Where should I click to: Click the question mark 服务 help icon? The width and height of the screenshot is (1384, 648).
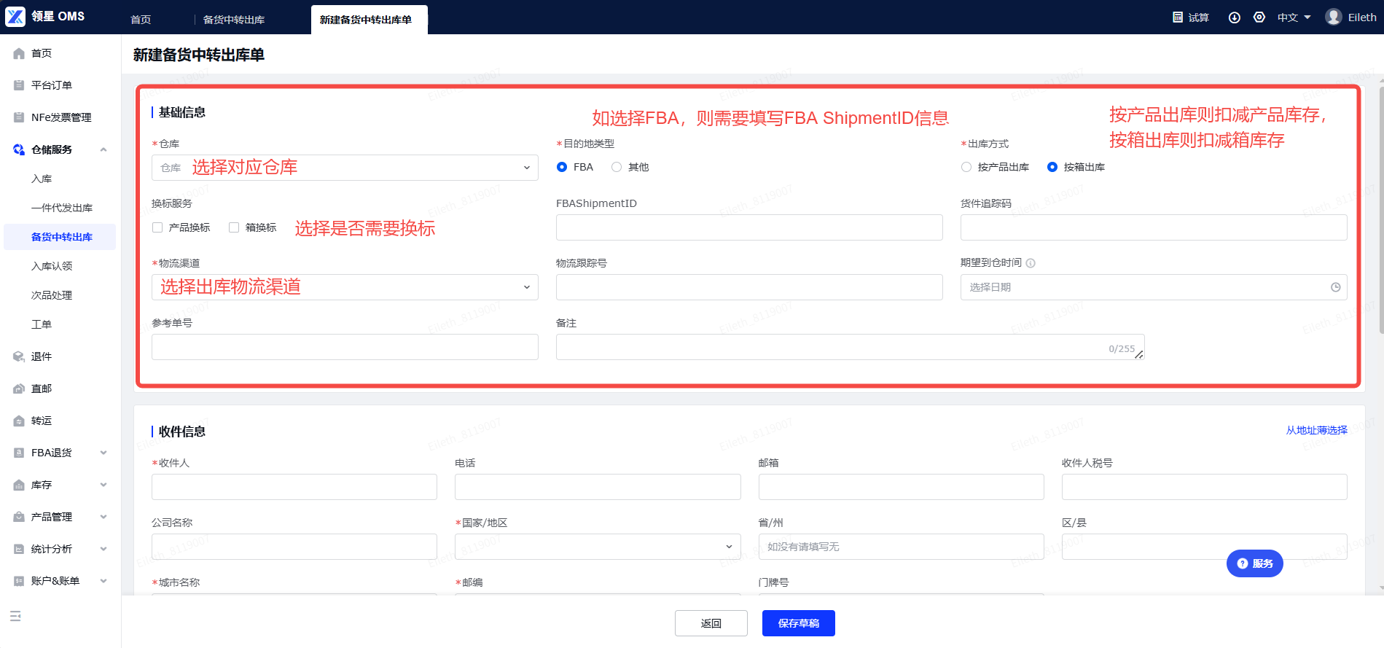coord(1243,563)
